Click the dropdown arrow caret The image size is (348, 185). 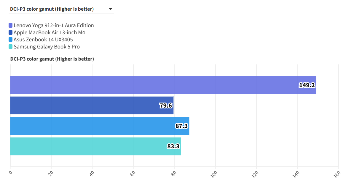click(x=111, y=9)
